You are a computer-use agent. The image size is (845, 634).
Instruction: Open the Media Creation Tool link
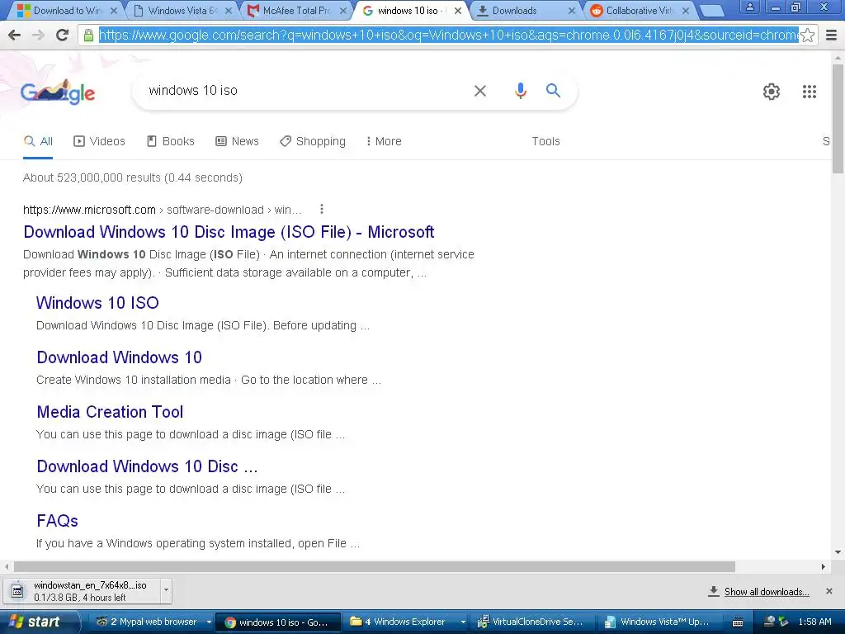[x=110, y=412]
